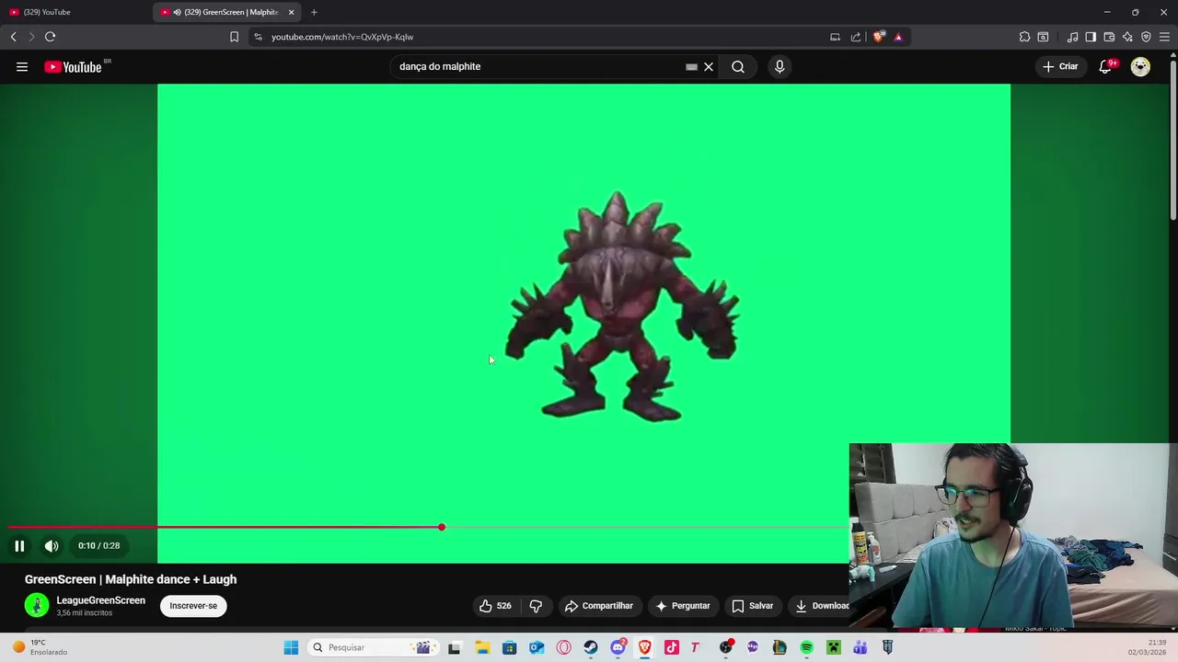The height and width of the screenshot is (662, 1178).
Task: Open the Brave Rewards triangle icon
Action: pos(898,37)
